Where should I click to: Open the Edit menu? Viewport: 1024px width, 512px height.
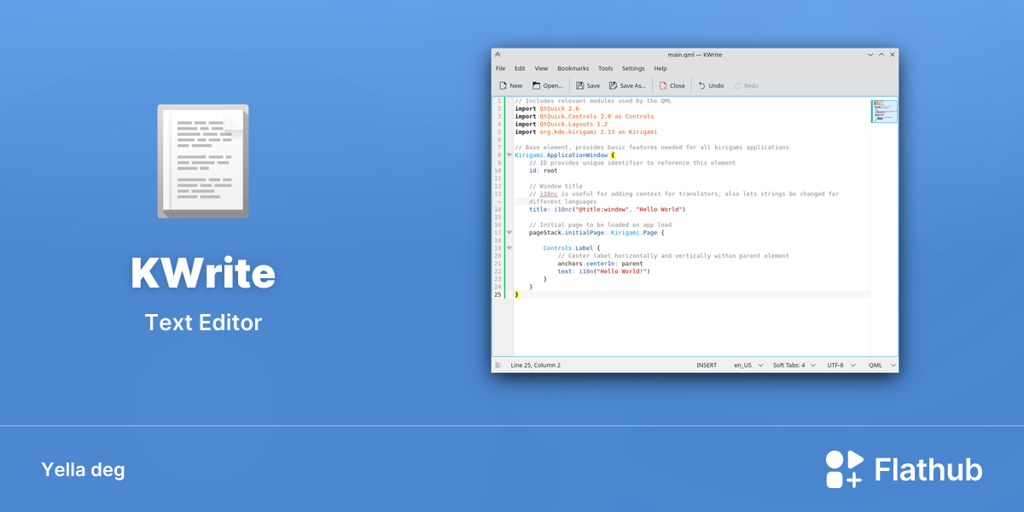pos(520,68)
